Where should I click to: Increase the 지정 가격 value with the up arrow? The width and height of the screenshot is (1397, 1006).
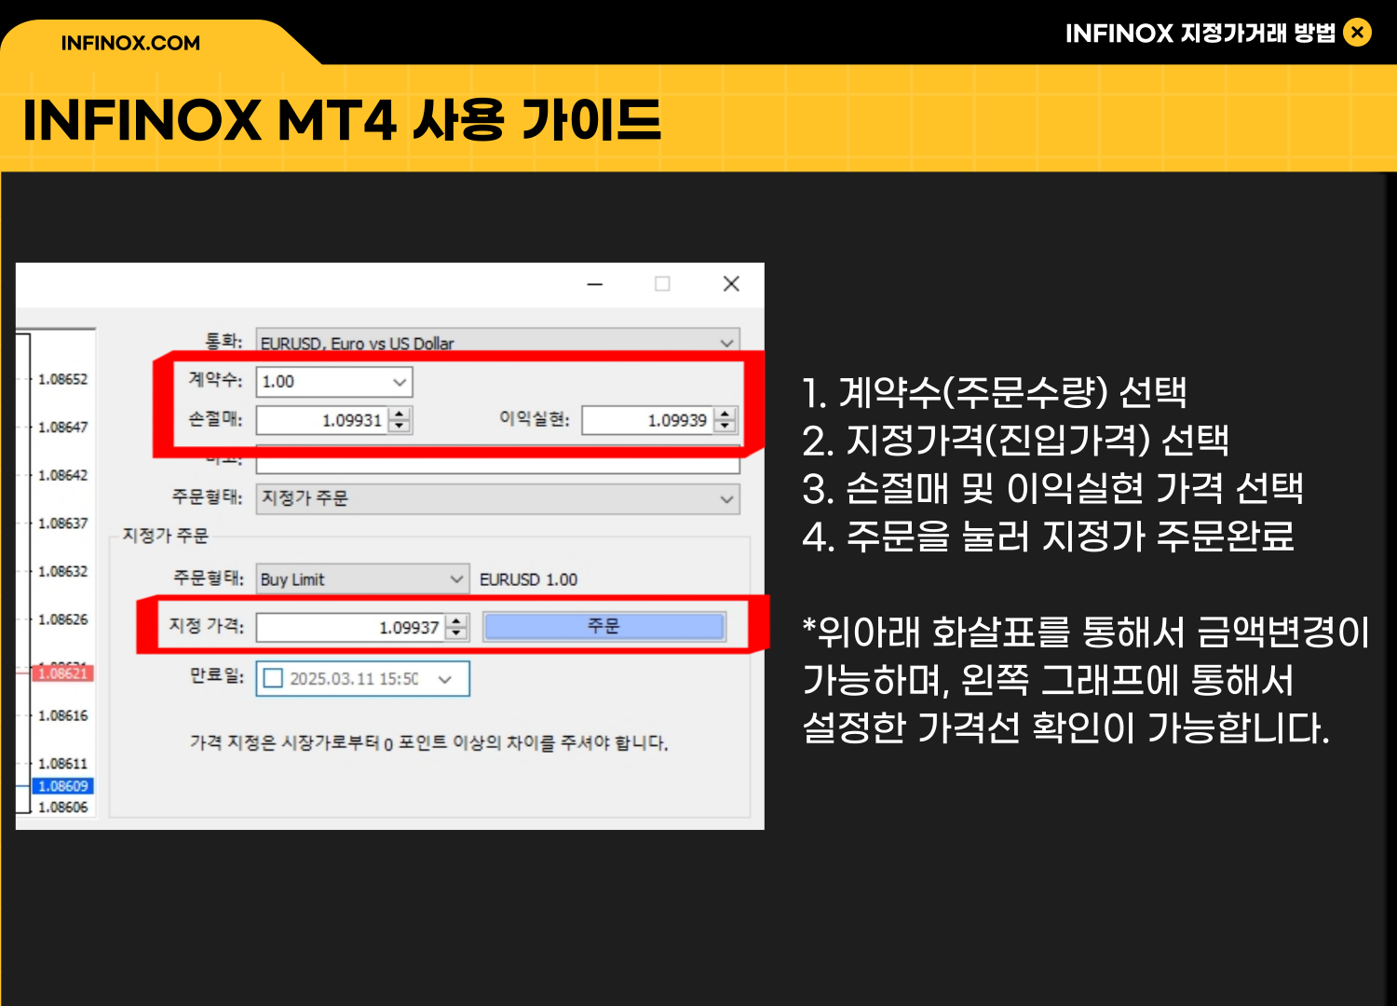456,620
